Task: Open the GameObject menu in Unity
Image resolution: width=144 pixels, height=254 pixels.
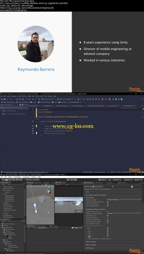Action: [x=17, y=177]
